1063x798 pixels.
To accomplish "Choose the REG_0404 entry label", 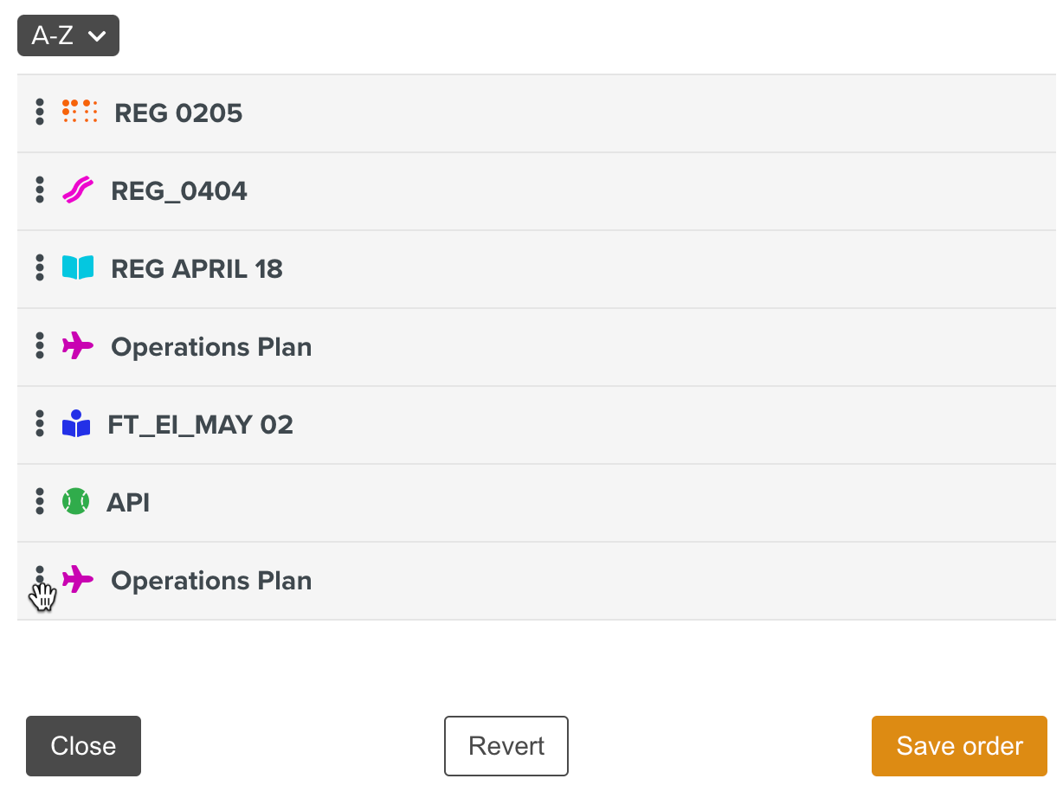I will [x=179, y=191].
